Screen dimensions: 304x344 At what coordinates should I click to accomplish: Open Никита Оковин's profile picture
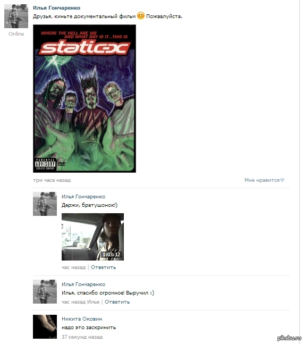(45, 326)
